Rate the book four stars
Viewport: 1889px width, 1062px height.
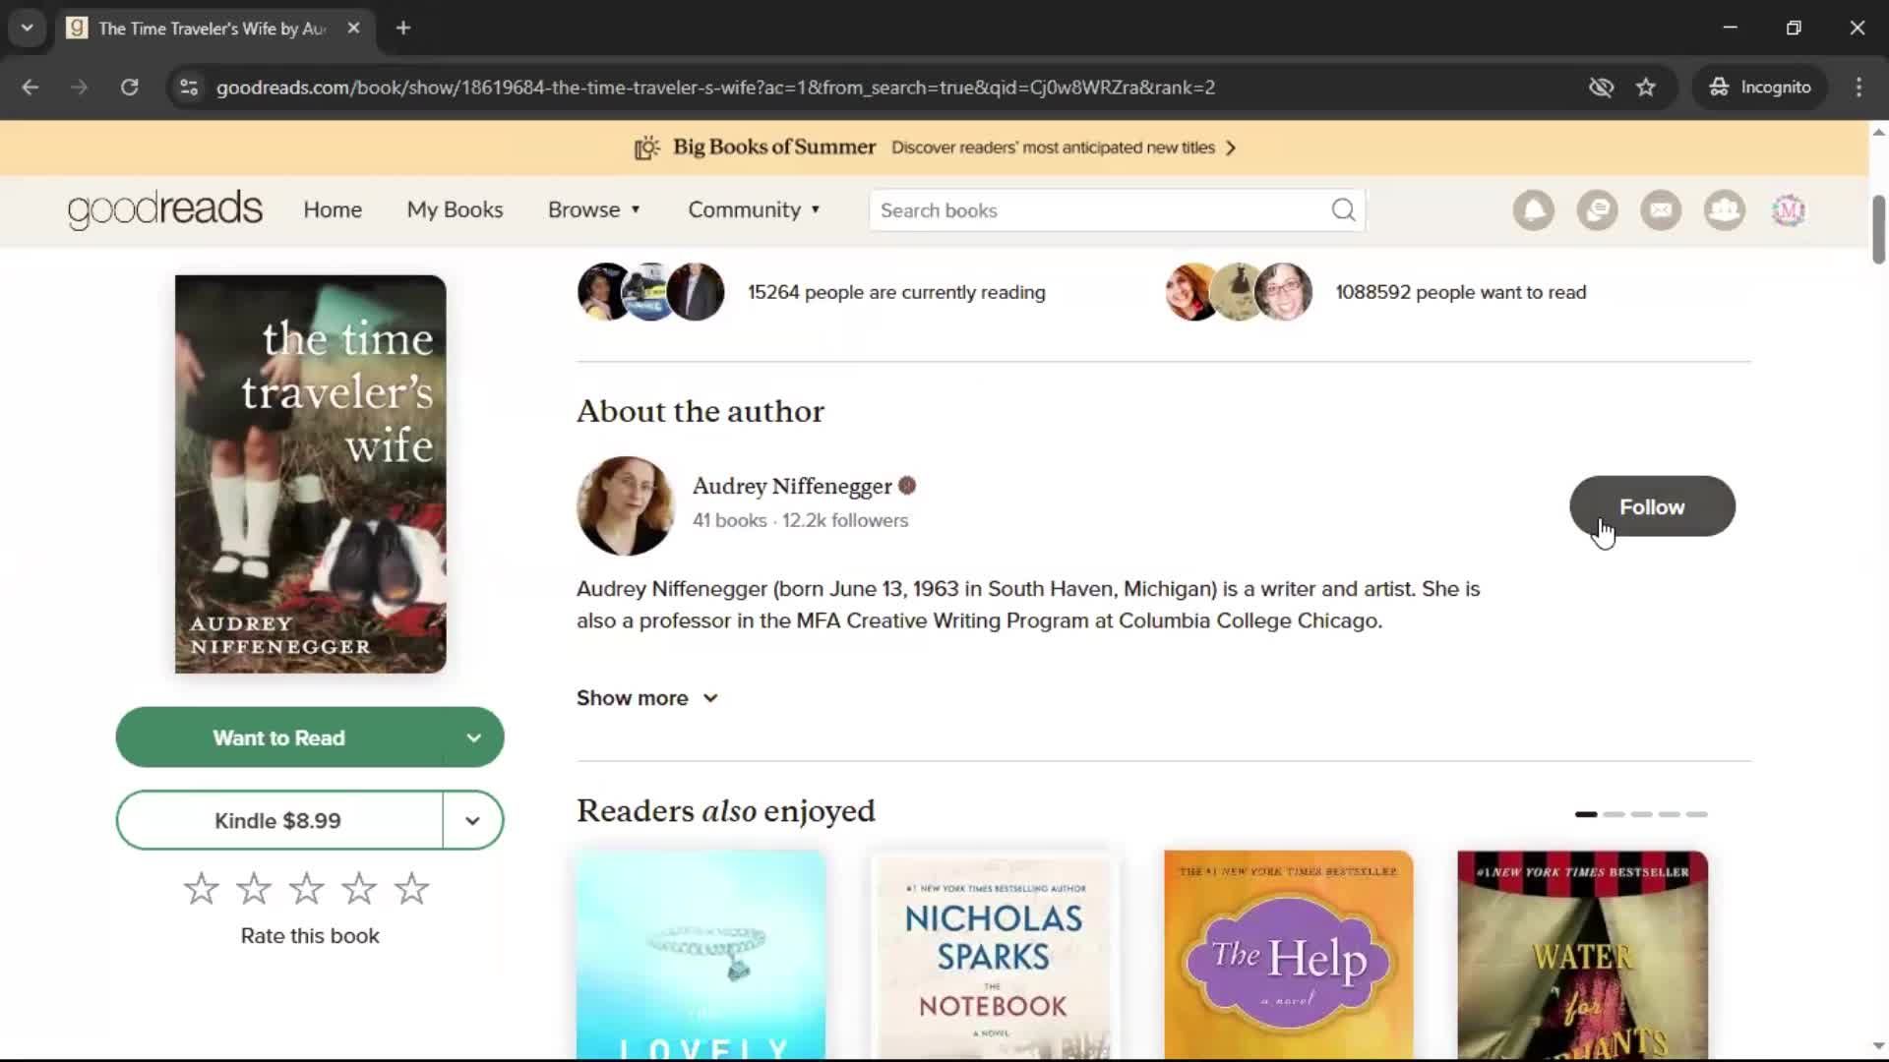point(359,889)
